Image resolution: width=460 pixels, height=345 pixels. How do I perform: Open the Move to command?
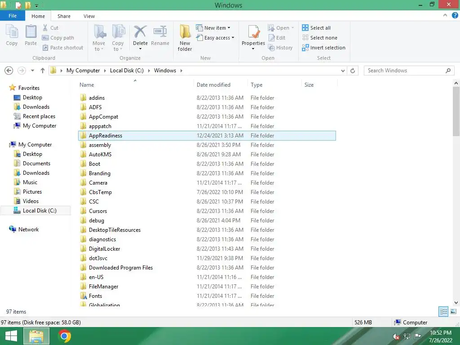[99, 38]
